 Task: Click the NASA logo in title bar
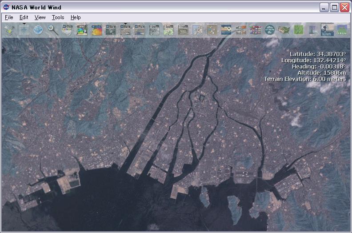6,7
